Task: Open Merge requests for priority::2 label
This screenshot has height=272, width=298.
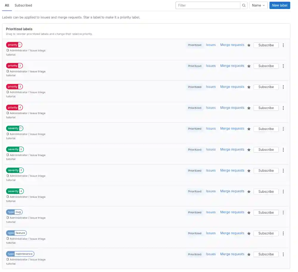Action: coord(232,66)
